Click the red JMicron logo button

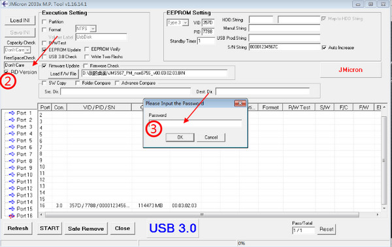coord(350,70)
